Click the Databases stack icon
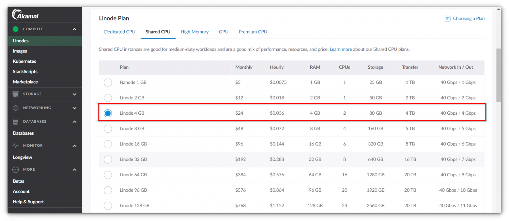509x221 pixels. tap(15, 122)
